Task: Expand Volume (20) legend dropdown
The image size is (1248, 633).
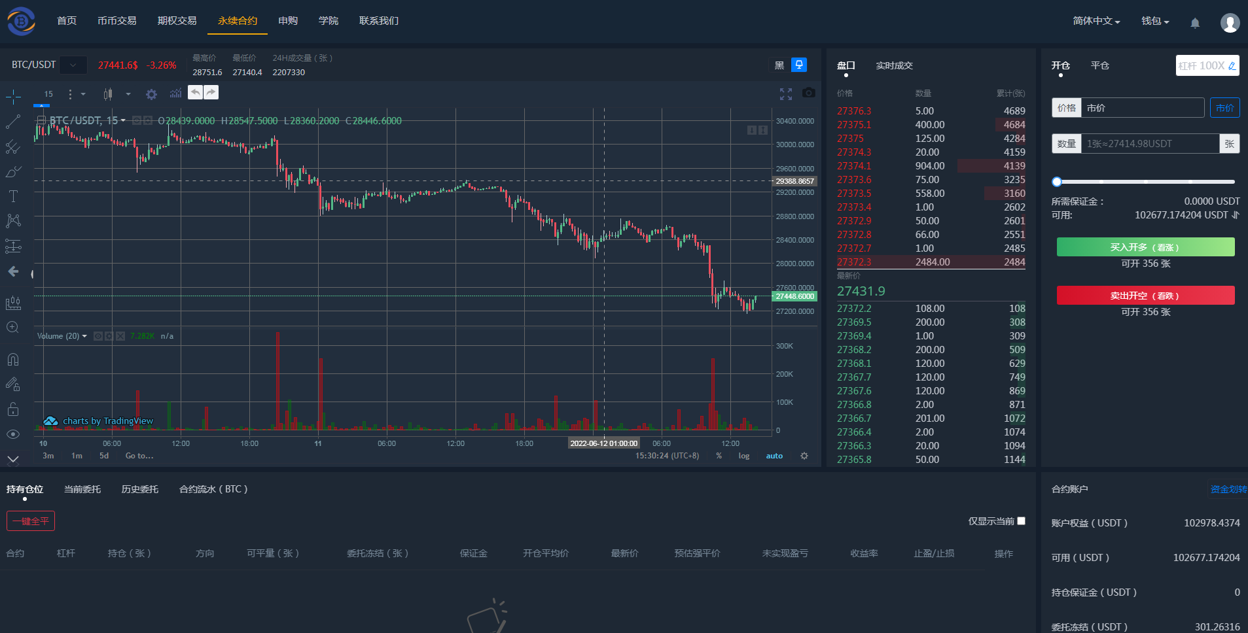Action: (x=84, y=336)
